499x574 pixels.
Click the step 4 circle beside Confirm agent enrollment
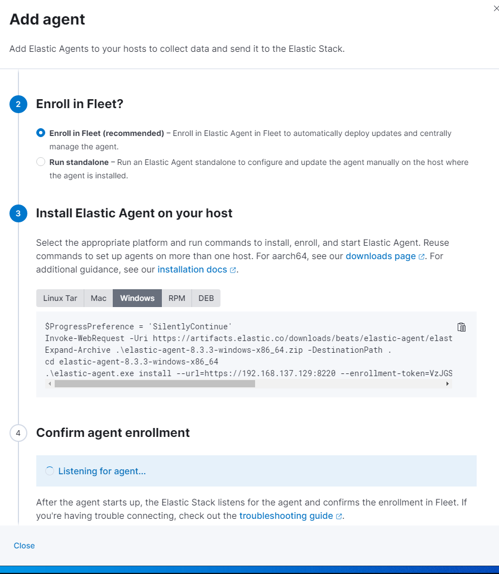coord(18,433)
